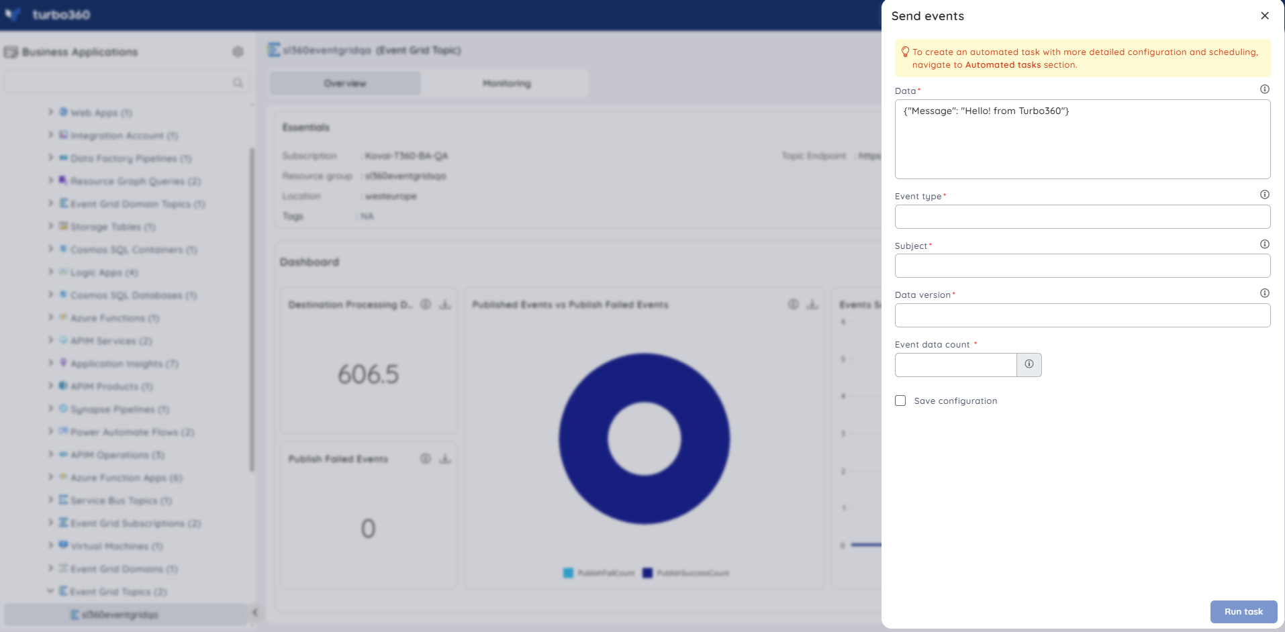Click the sidebar vertical scrollbar
The height and width of the screenshot is (632, 1285).
252,309
